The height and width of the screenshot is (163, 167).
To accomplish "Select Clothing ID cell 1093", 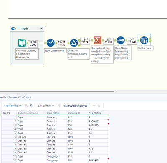I will [x=77, y=141].
